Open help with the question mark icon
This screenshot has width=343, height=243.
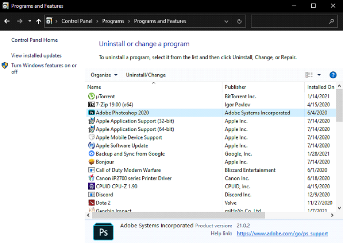coord(333,75)
